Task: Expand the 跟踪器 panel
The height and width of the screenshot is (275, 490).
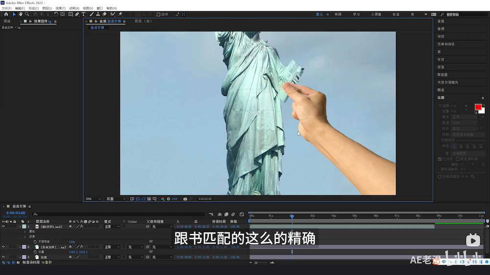Action: [x=442, y=75]
